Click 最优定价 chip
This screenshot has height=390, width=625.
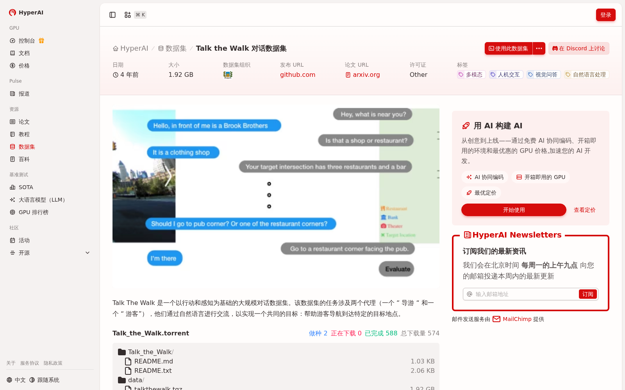pyautogui.click(x=481, y=193)
